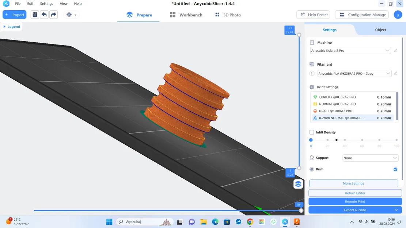This screenshot has height=228, width=406.
Task: Select DRAFT @KOBRA2 PRO 0.28mm preset
Action: (x=352, y=111)
